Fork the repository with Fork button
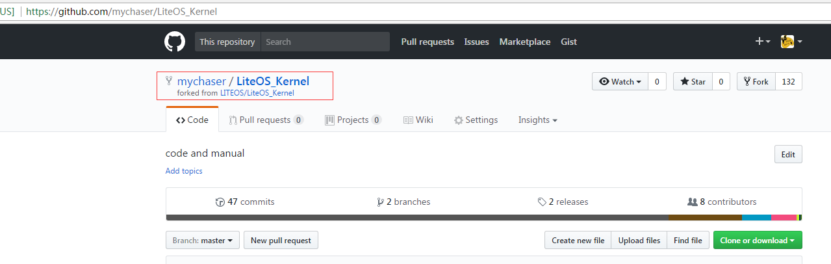 756,82
